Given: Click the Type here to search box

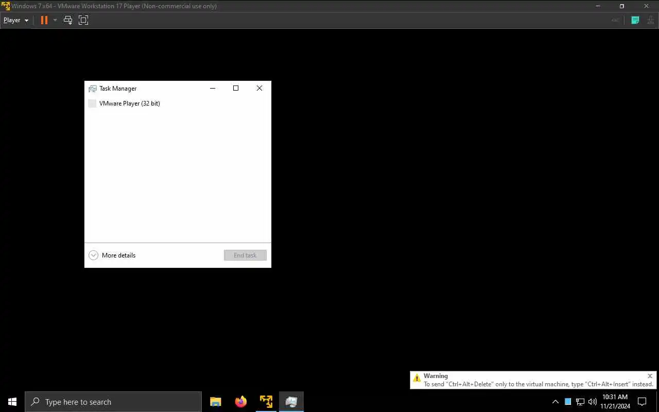Looking at the screenshot, I should (x=113, y=402).
